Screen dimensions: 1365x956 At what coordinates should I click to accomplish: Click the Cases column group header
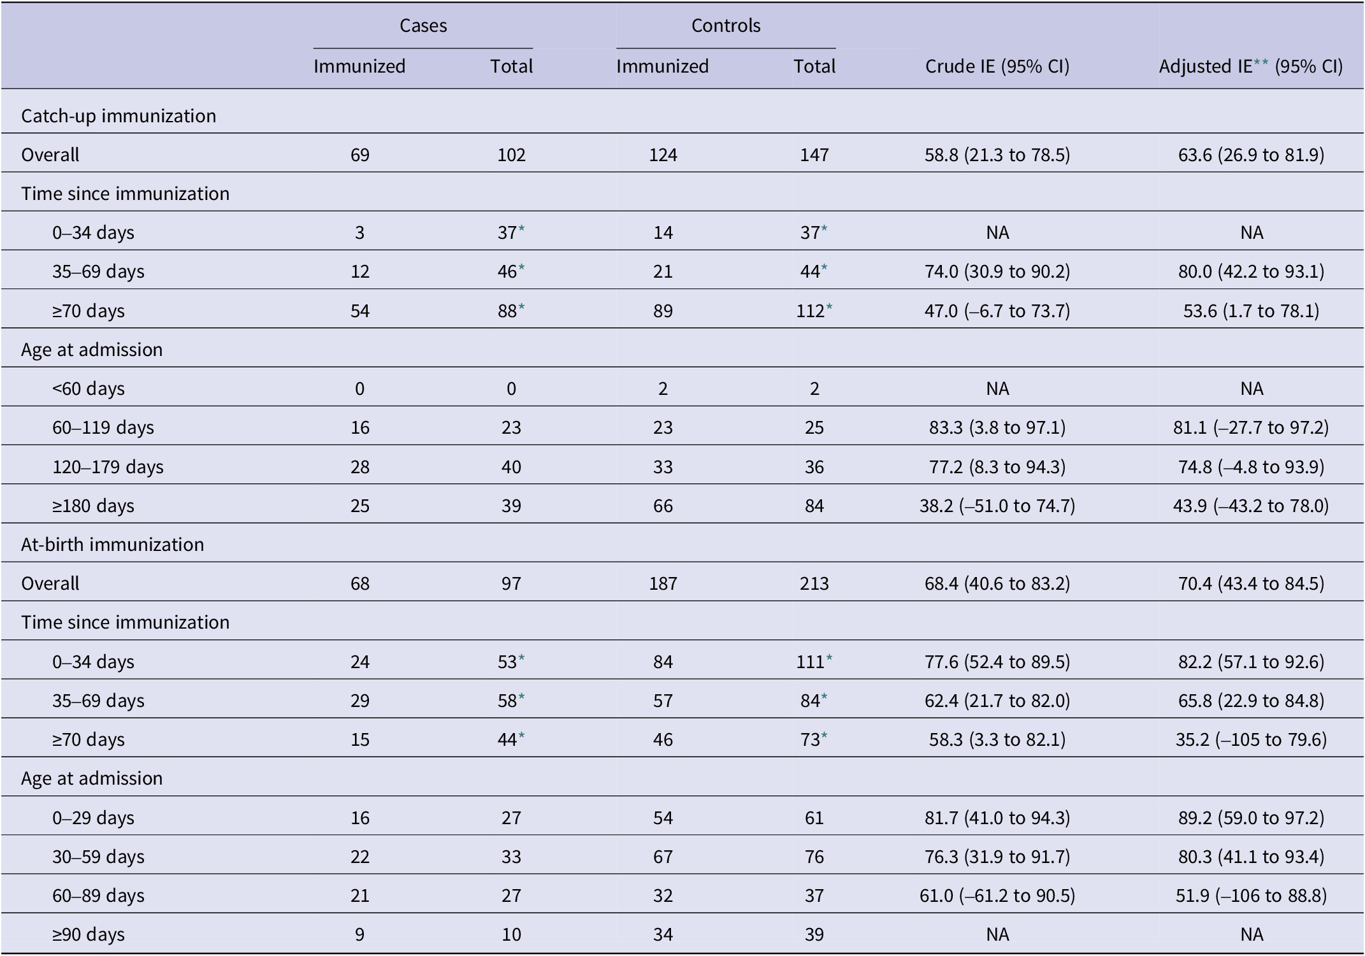click(423, 26)
